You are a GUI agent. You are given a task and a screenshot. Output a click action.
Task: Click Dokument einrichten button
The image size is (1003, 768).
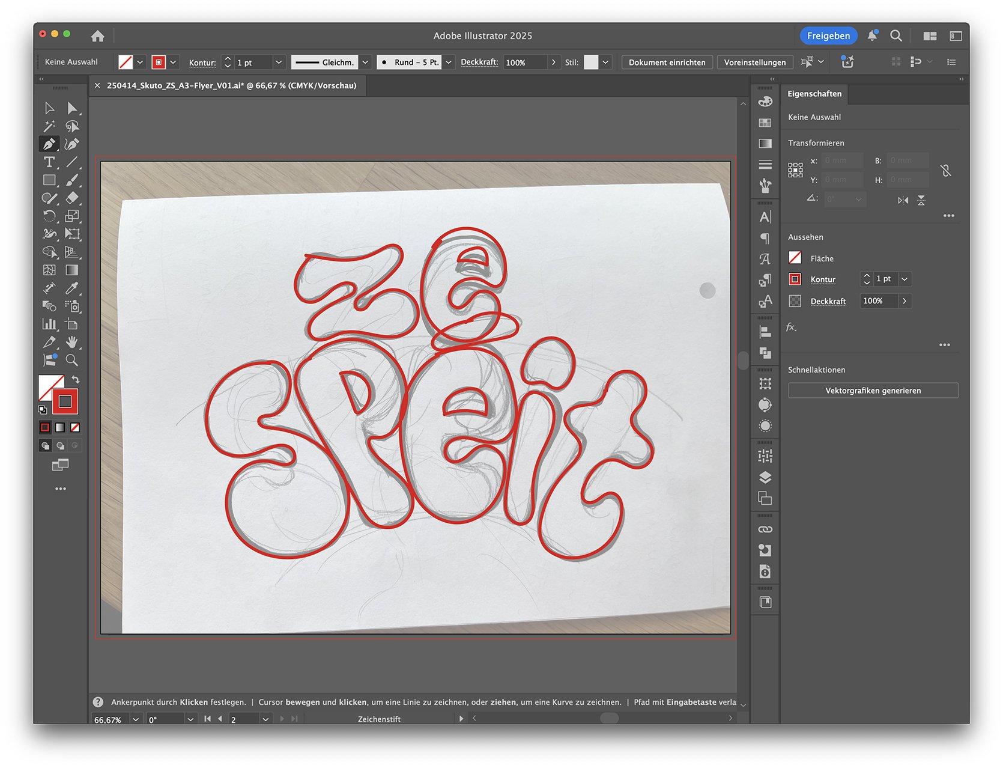click(x=667, y=62)
